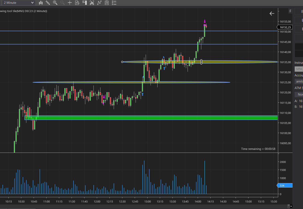Select the MNQ Instrument field
303x209 pixels.
(299, 69)
